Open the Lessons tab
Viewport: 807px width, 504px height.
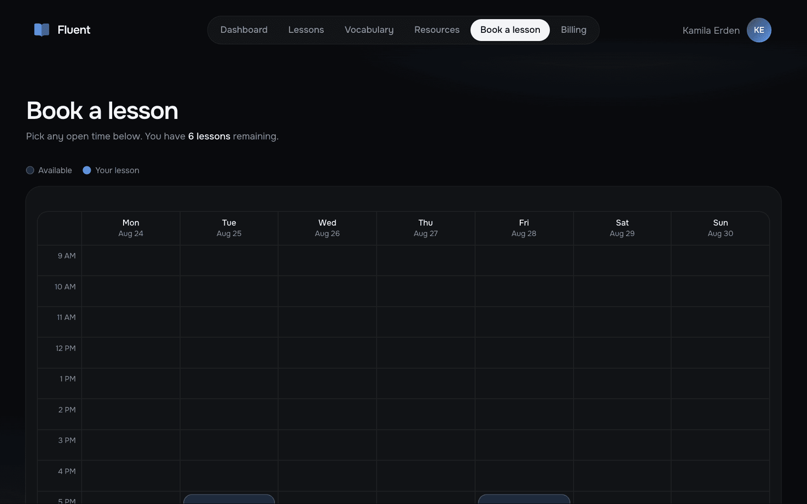coord(306,30)
